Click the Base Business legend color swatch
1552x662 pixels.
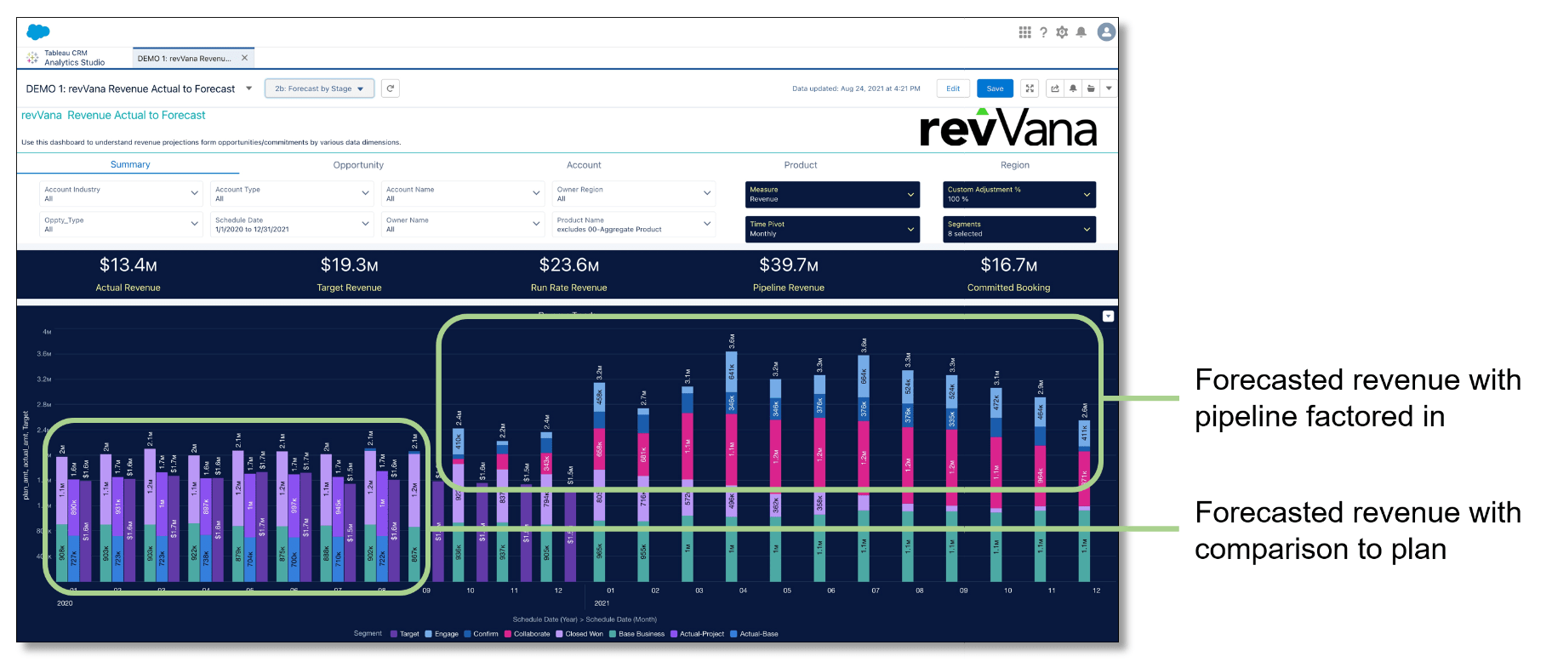click(613, 634)
